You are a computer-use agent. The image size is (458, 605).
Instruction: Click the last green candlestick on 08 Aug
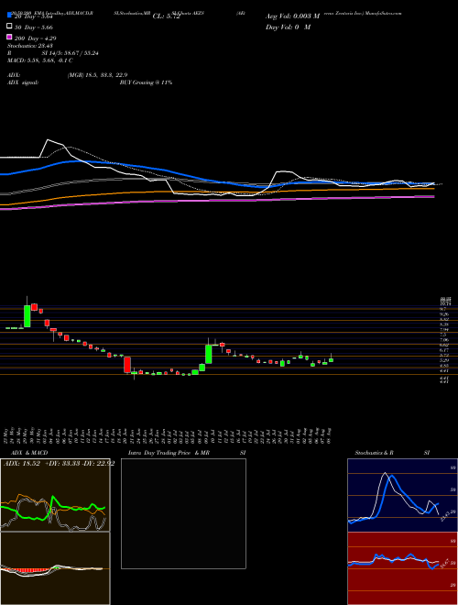coord(332,359)
